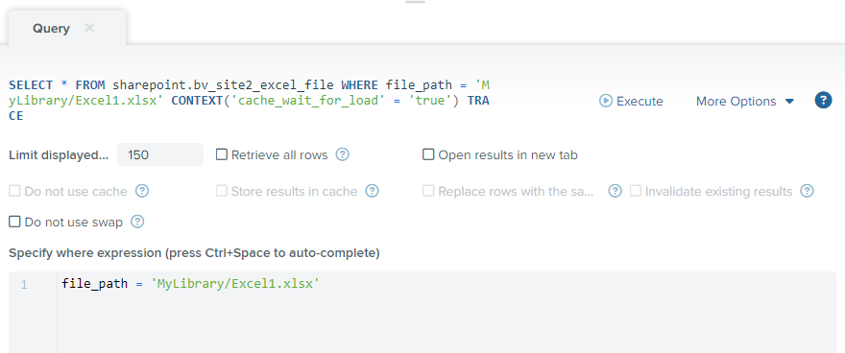
Task: Click help icon beside Do not use swap
Action: pyautogui.click(x=137, y=222)
